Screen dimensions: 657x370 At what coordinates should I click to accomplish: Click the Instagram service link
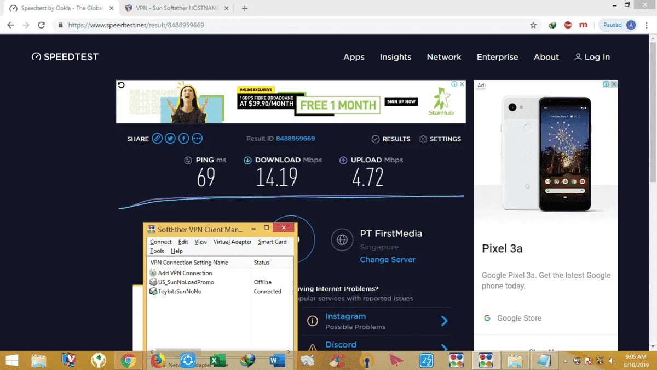(x=345, y=316)
